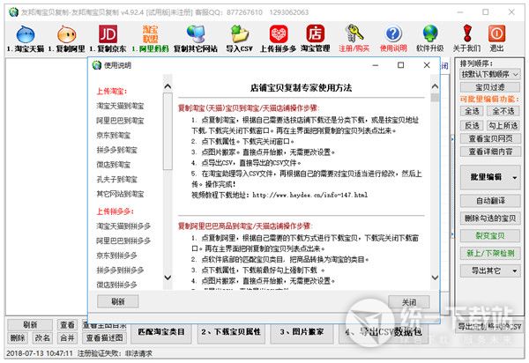Select 孔夫子到淘宝 help topic
Viewport: 529px width, 363px height.
point(116,180)
